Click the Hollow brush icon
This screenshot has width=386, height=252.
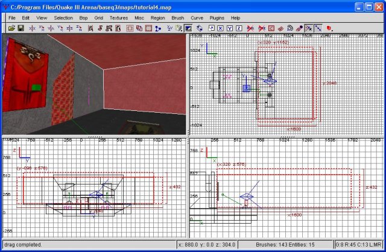click(148, 28)
